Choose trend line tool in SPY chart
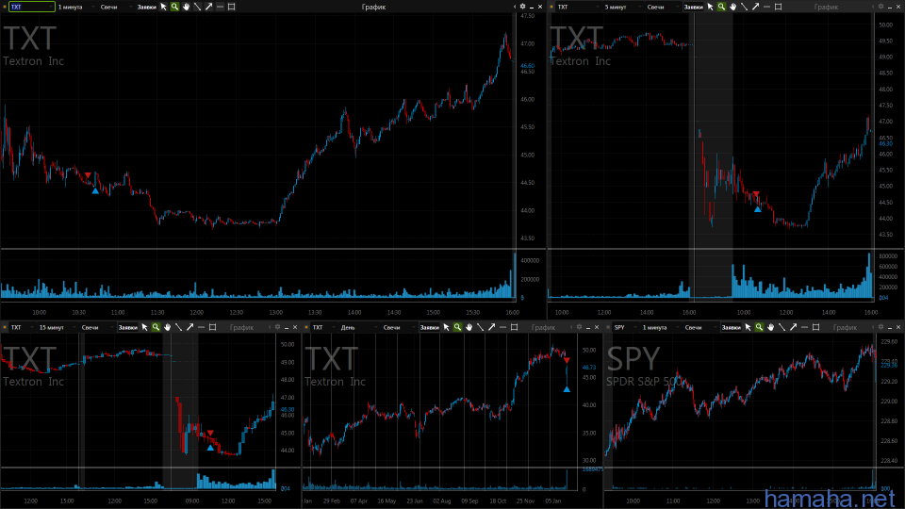 (x=782, y=327)
